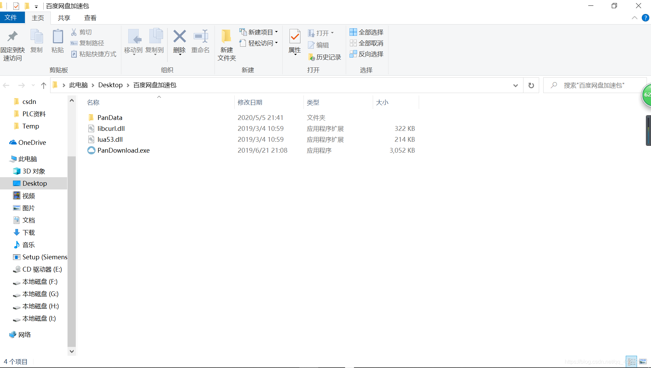Select CD 驱动器 (E:) in sidebar
This screenshot has width=651, height=368.
pyautogui.click(x=42, y=269)
